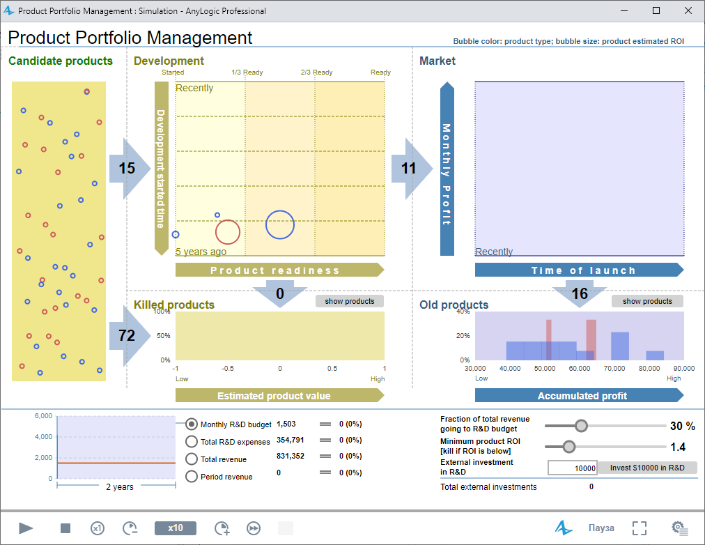Slow down the simulation speed
The image size is (705, 545).
pyautogui.click(x=130, y=528)
